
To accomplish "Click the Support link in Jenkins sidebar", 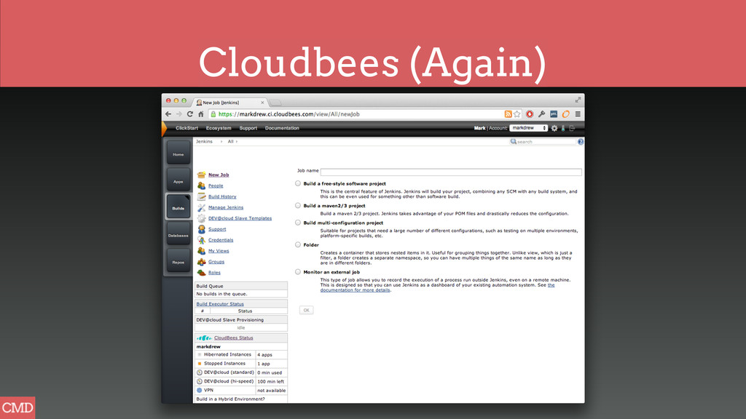I will 217,229.
